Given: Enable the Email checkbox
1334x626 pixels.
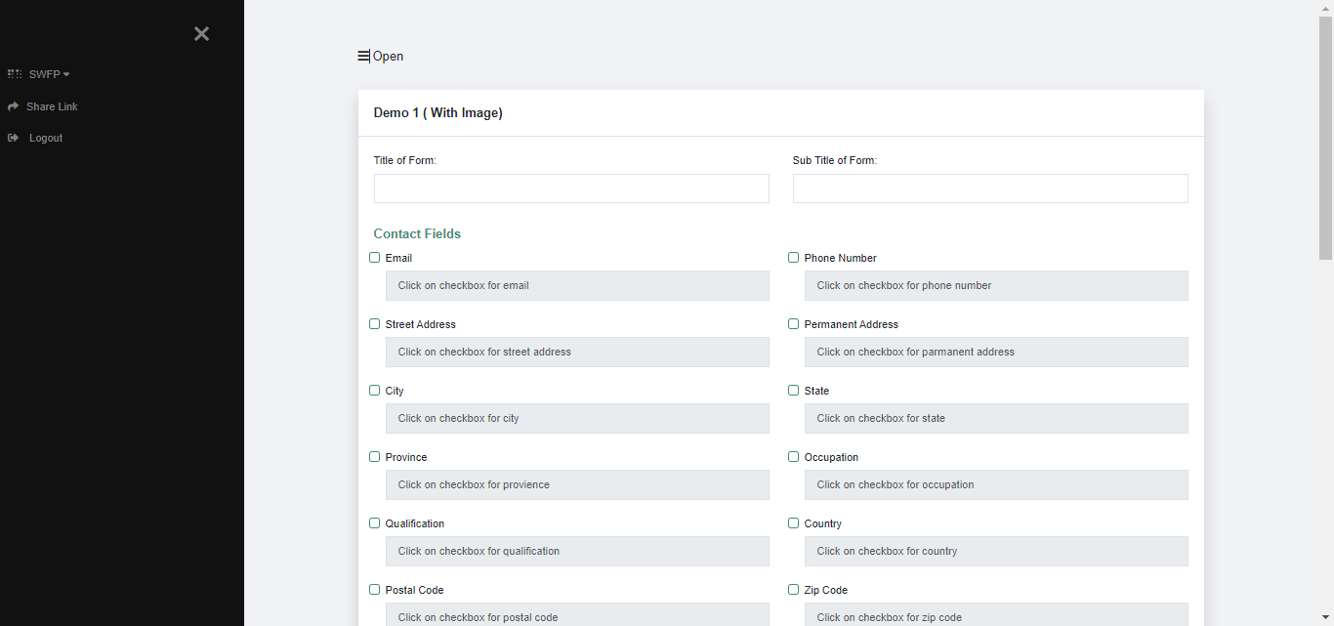Looking at the screenshot, I should click(374, 258).
